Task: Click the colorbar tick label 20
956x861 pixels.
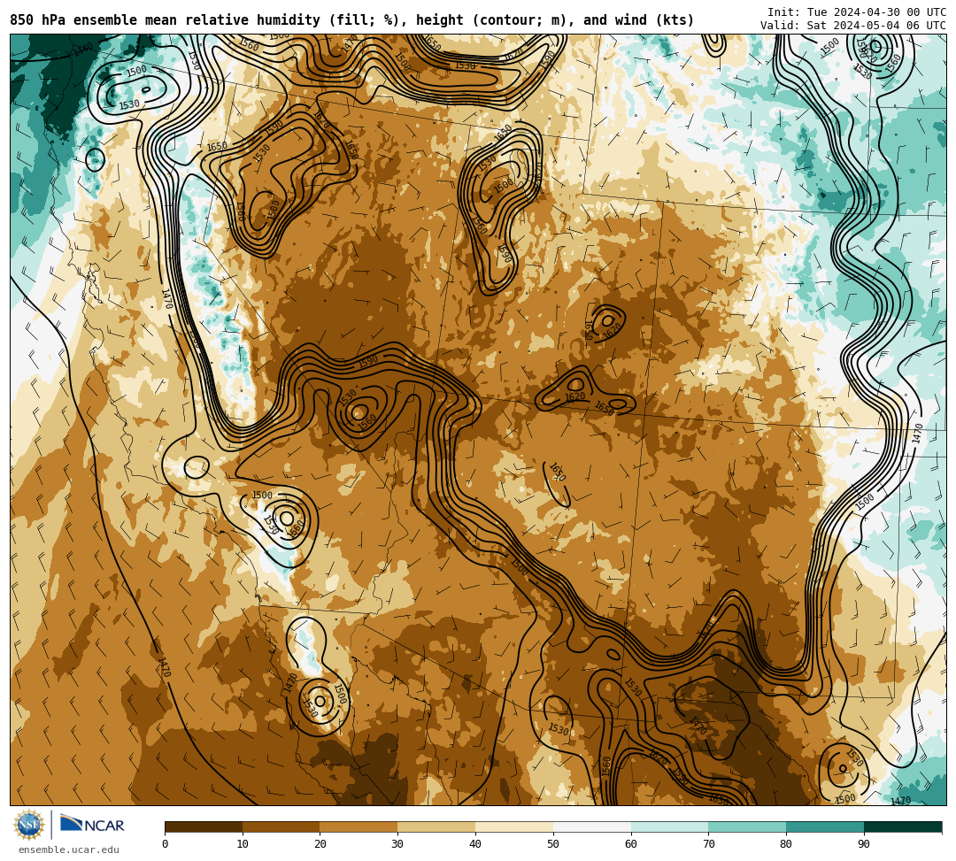Action: click(x=320, y=844)
